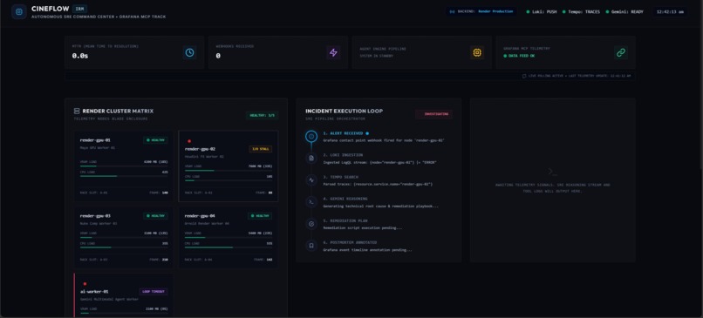This screenshot has height=318, width=703.
Task: Select the 5. REMEDIATION PLAN step heading
Action: tap(345, 220)
